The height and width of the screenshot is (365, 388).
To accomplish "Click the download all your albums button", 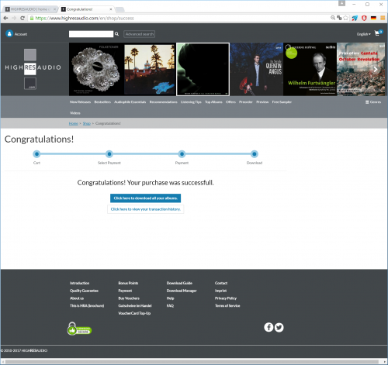I will (x=145, y=198).
